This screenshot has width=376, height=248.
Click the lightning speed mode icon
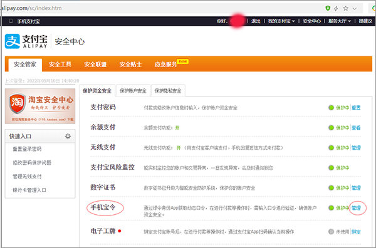pyautogui.click(x=336, y=9)
